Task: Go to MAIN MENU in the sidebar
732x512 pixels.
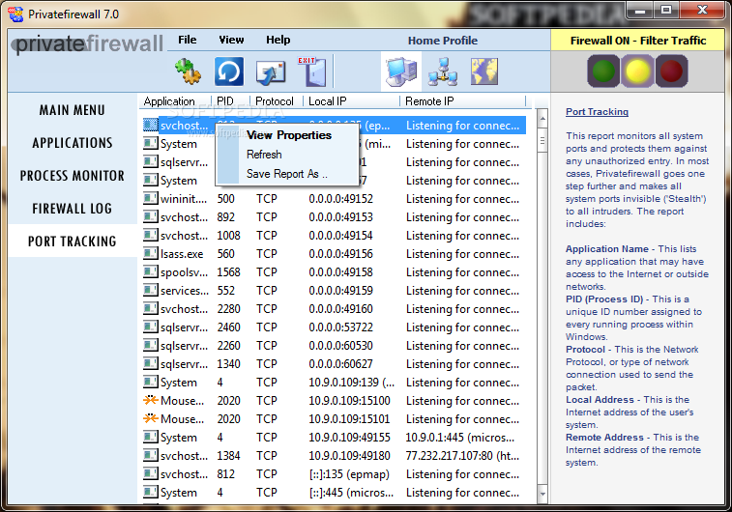Action: [72, 110]
